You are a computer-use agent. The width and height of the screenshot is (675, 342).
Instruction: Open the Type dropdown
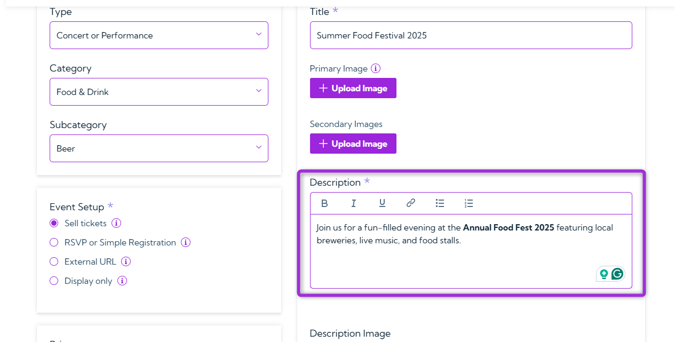[159, 35]
